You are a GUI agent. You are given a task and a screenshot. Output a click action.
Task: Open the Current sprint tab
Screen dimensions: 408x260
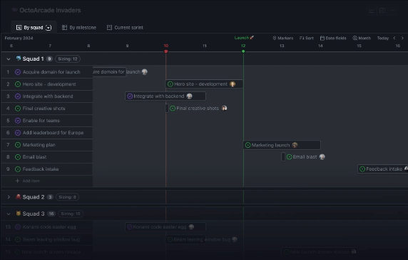pyautogui.click(x=125, y=27)
